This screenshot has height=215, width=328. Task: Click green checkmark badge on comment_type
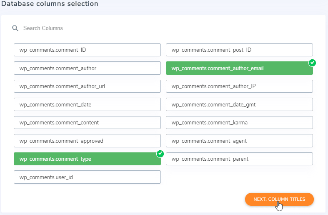tap(160, 154)
